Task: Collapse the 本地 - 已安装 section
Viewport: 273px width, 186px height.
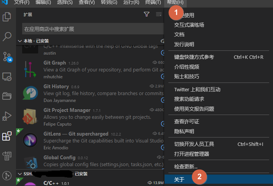Action: pos(20,41)
